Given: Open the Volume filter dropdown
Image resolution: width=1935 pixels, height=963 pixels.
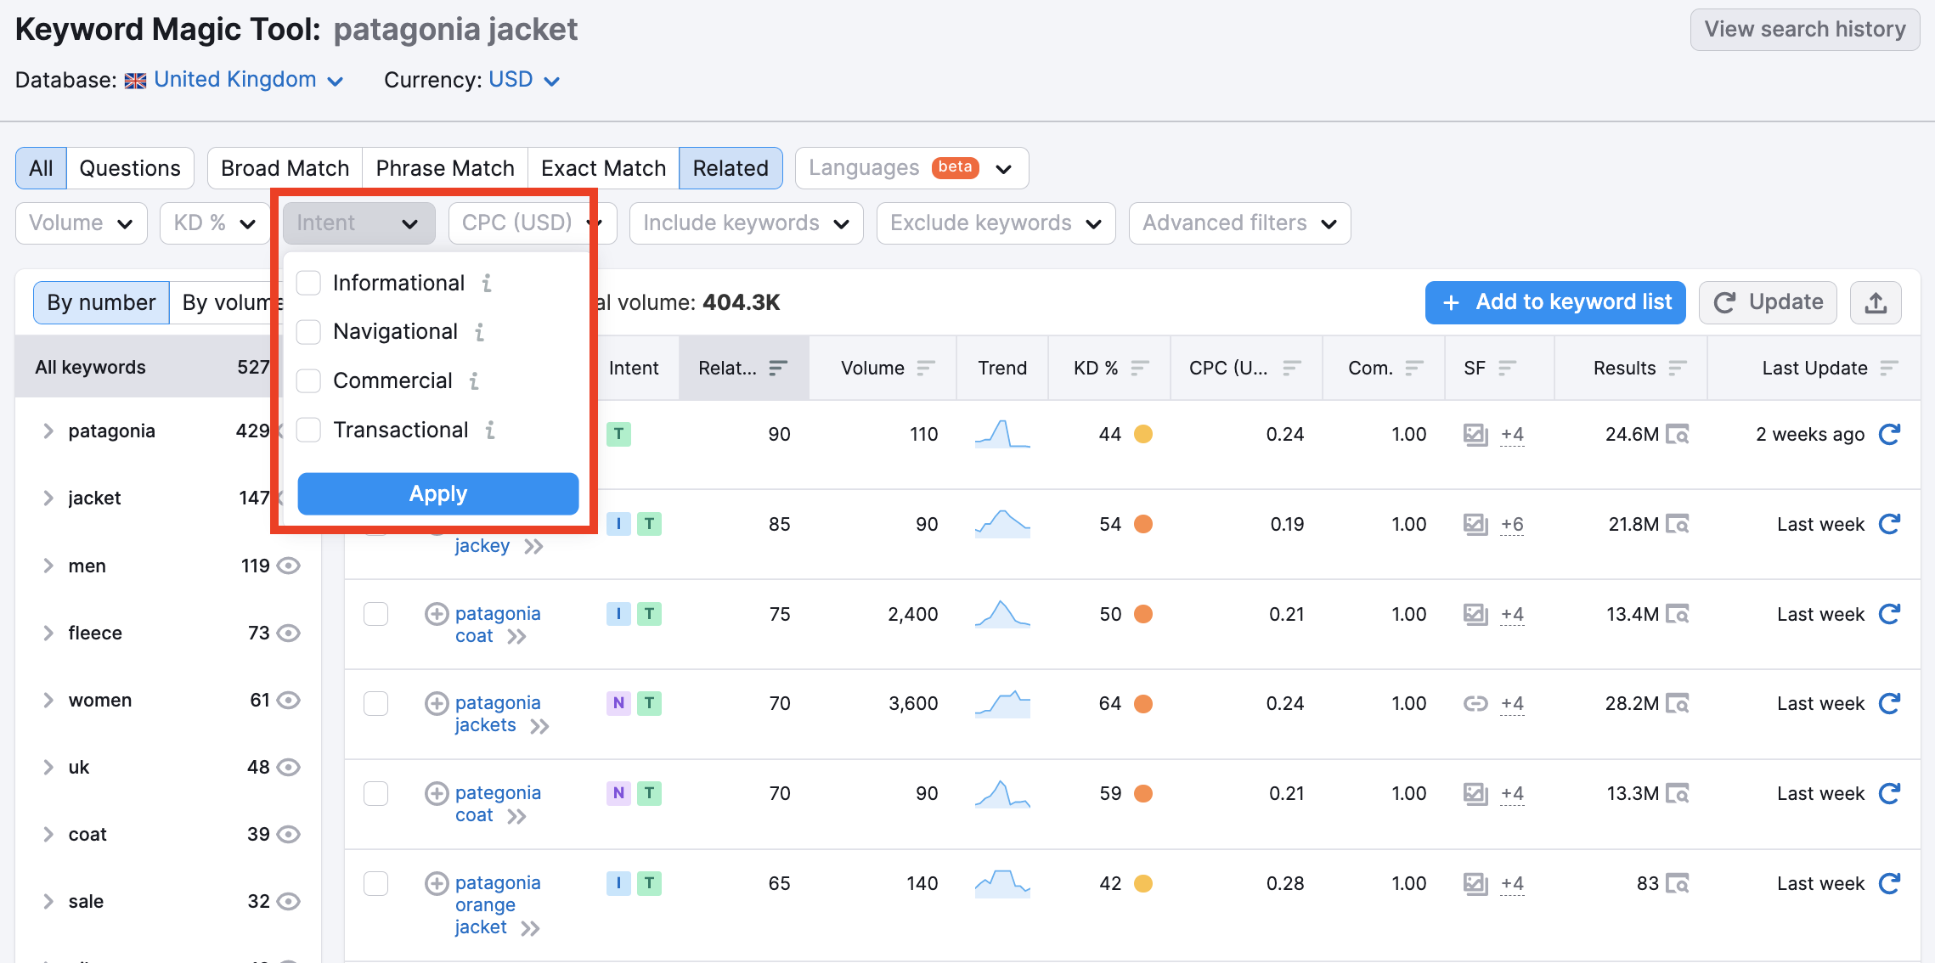Looking at the screenshot, I should (x=82, y=223).
